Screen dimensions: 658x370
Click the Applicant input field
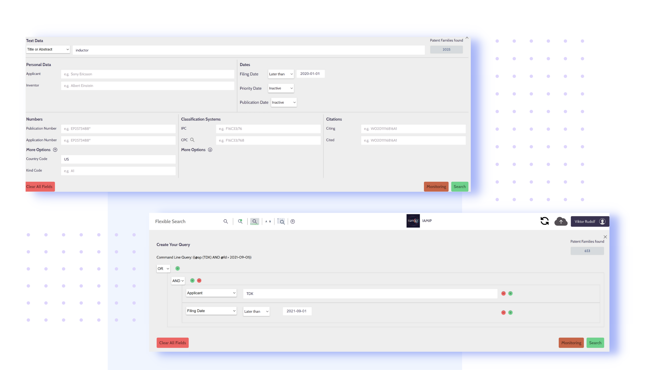tap(148, 74)
